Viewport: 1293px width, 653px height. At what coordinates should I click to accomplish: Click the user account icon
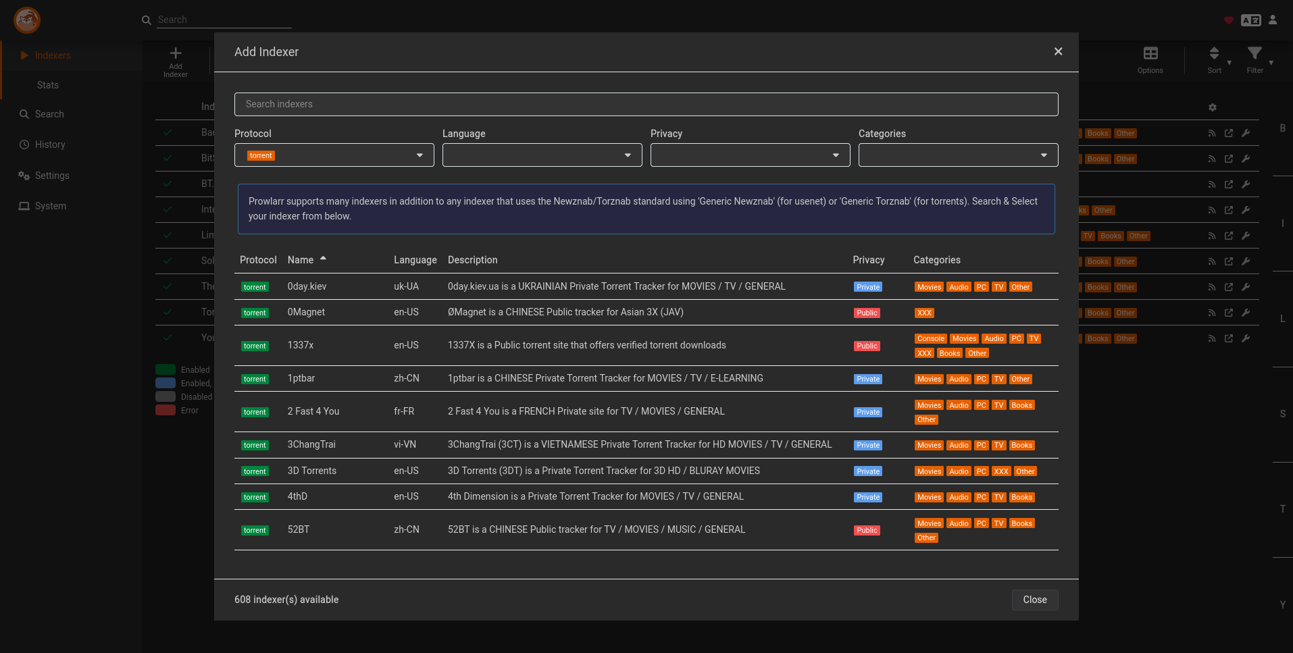(x=1273, y=20)
